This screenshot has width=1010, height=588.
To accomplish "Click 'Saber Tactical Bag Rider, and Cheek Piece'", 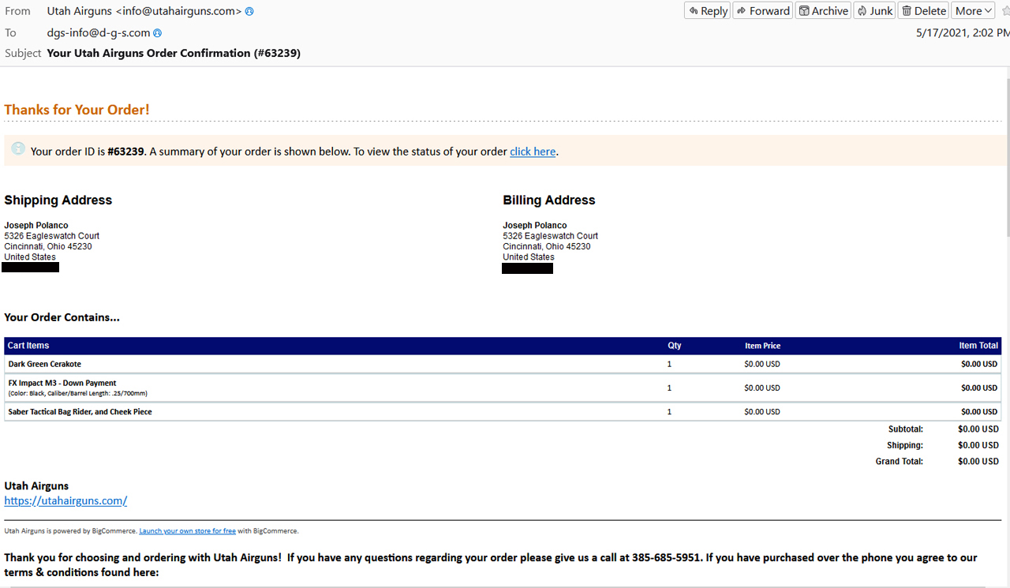I will click(80, 412).
